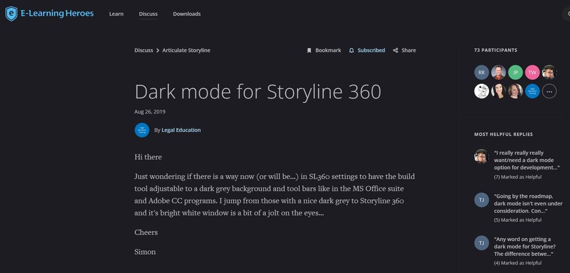Open the "Going by the roadmap" reply

(x=528, y=203)
